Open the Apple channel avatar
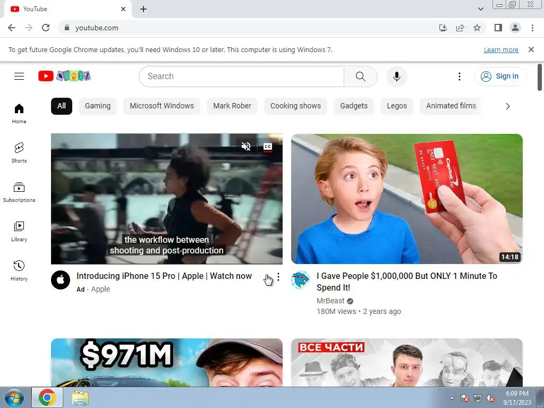This screenshot has width=544, height=408. click(x=61, y=280)
